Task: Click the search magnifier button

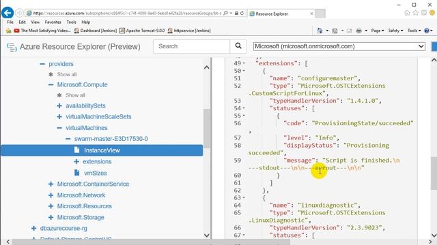Action: coord(238,46)
